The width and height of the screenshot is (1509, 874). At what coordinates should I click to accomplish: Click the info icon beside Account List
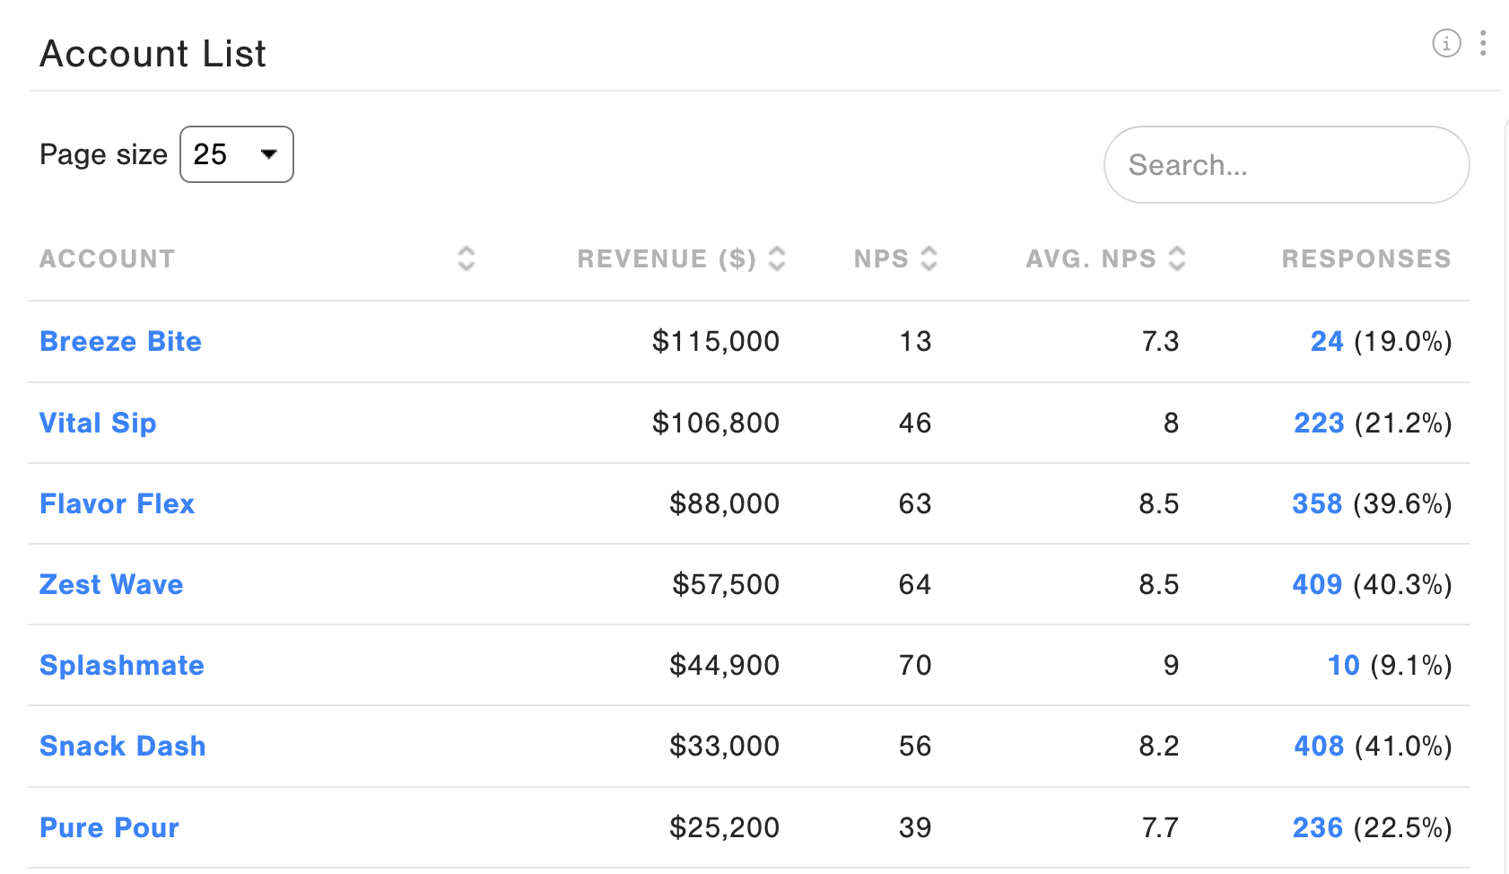pyautogui.click(x=1446, y=43)
